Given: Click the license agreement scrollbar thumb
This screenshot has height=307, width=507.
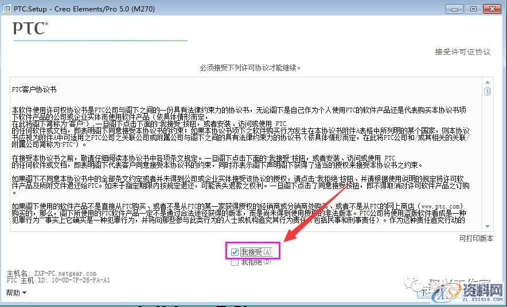Looking at the screenshot, I should click(x=487, y=92).
